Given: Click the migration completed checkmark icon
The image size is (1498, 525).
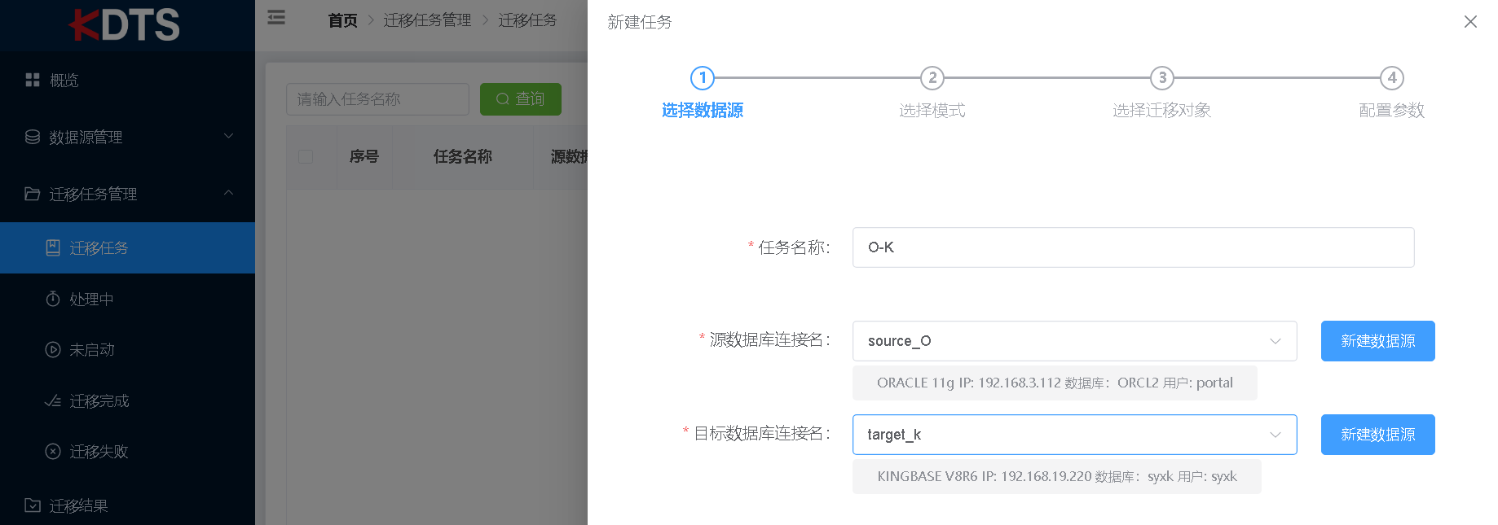Looking at the screenshot, I should coord(53,400).
